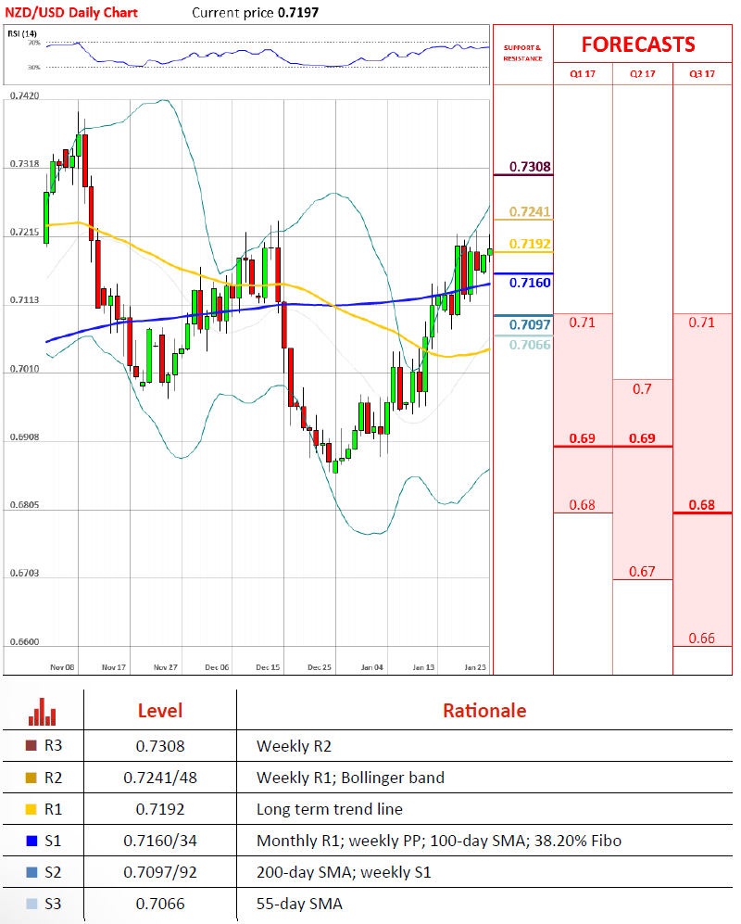This screenshot has width=741, height=924.
Task: Select the S3 light blue color swatch
Action: point(31,904)
